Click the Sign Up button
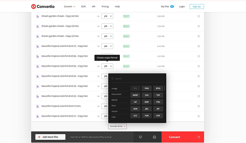 point(197,6)
